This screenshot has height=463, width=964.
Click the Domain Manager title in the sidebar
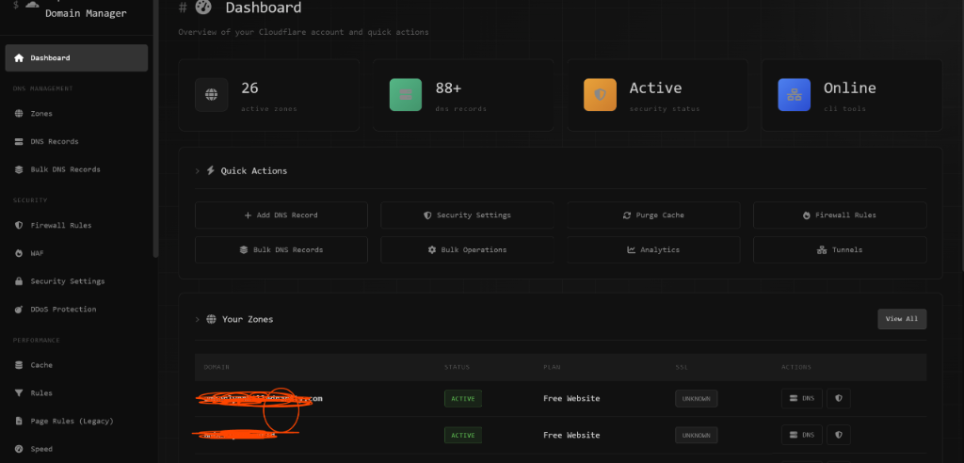click(86, 13)
